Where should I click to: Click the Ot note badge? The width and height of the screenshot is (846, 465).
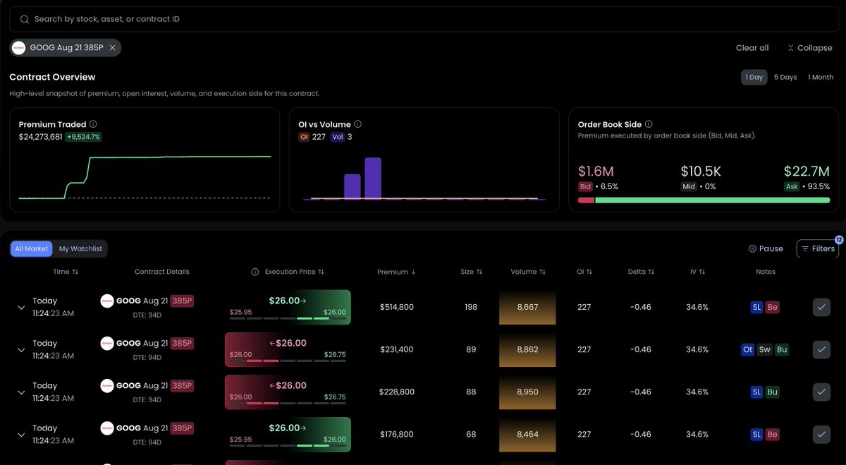[x=748, y=349]
